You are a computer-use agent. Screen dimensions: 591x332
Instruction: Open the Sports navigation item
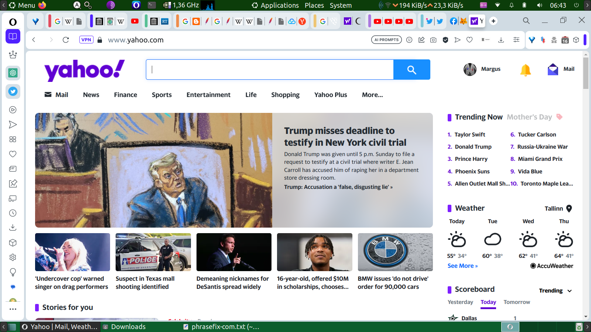point(162,95)
